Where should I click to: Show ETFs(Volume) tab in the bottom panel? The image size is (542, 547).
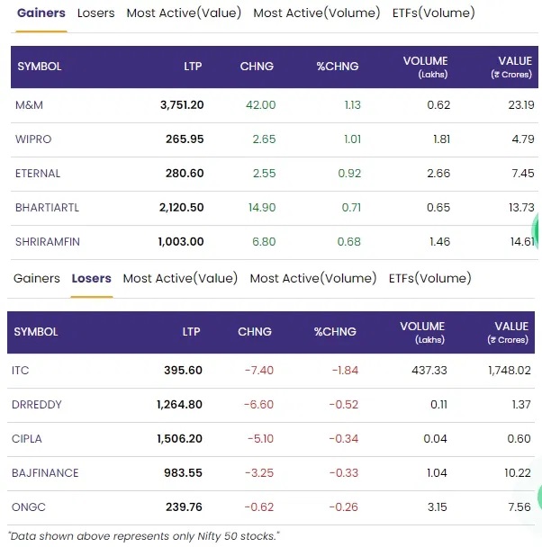(x=430, y=279)
